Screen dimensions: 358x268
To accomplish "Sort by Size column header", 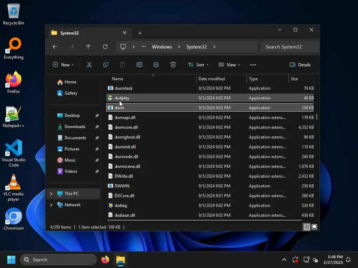I will pos(302,79).
